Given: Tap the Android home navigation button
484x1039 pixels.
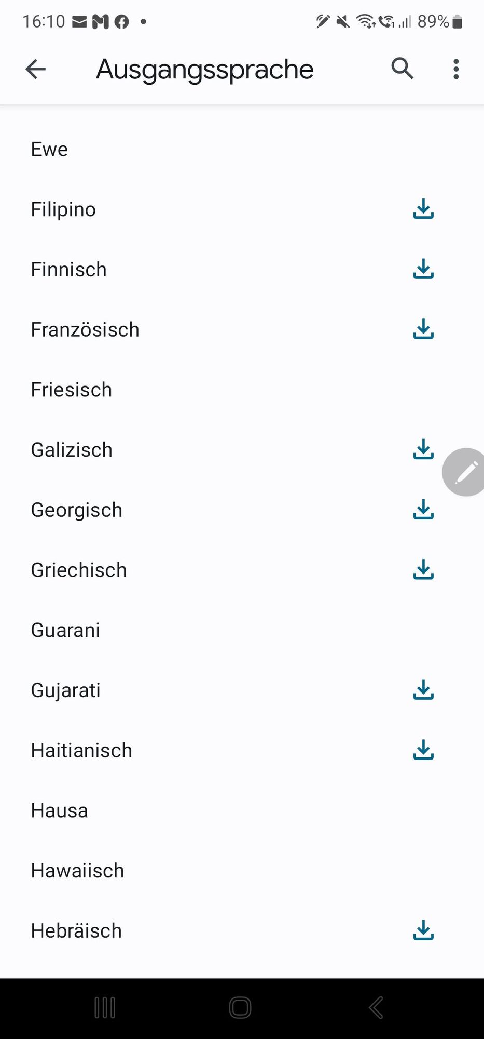Looking at the screenshot, I should pyautogui.click(x=240, y=1008).
